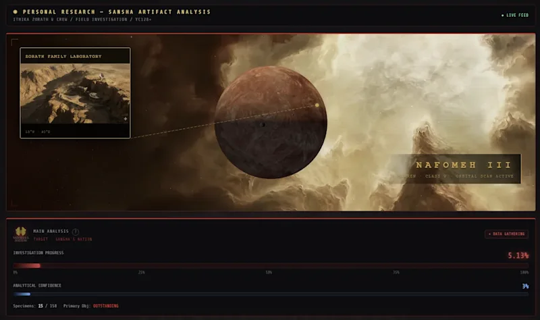The image size is (540, 320).
Task: Click the red OUTSTANDING objective status
Action: [106, 306]
